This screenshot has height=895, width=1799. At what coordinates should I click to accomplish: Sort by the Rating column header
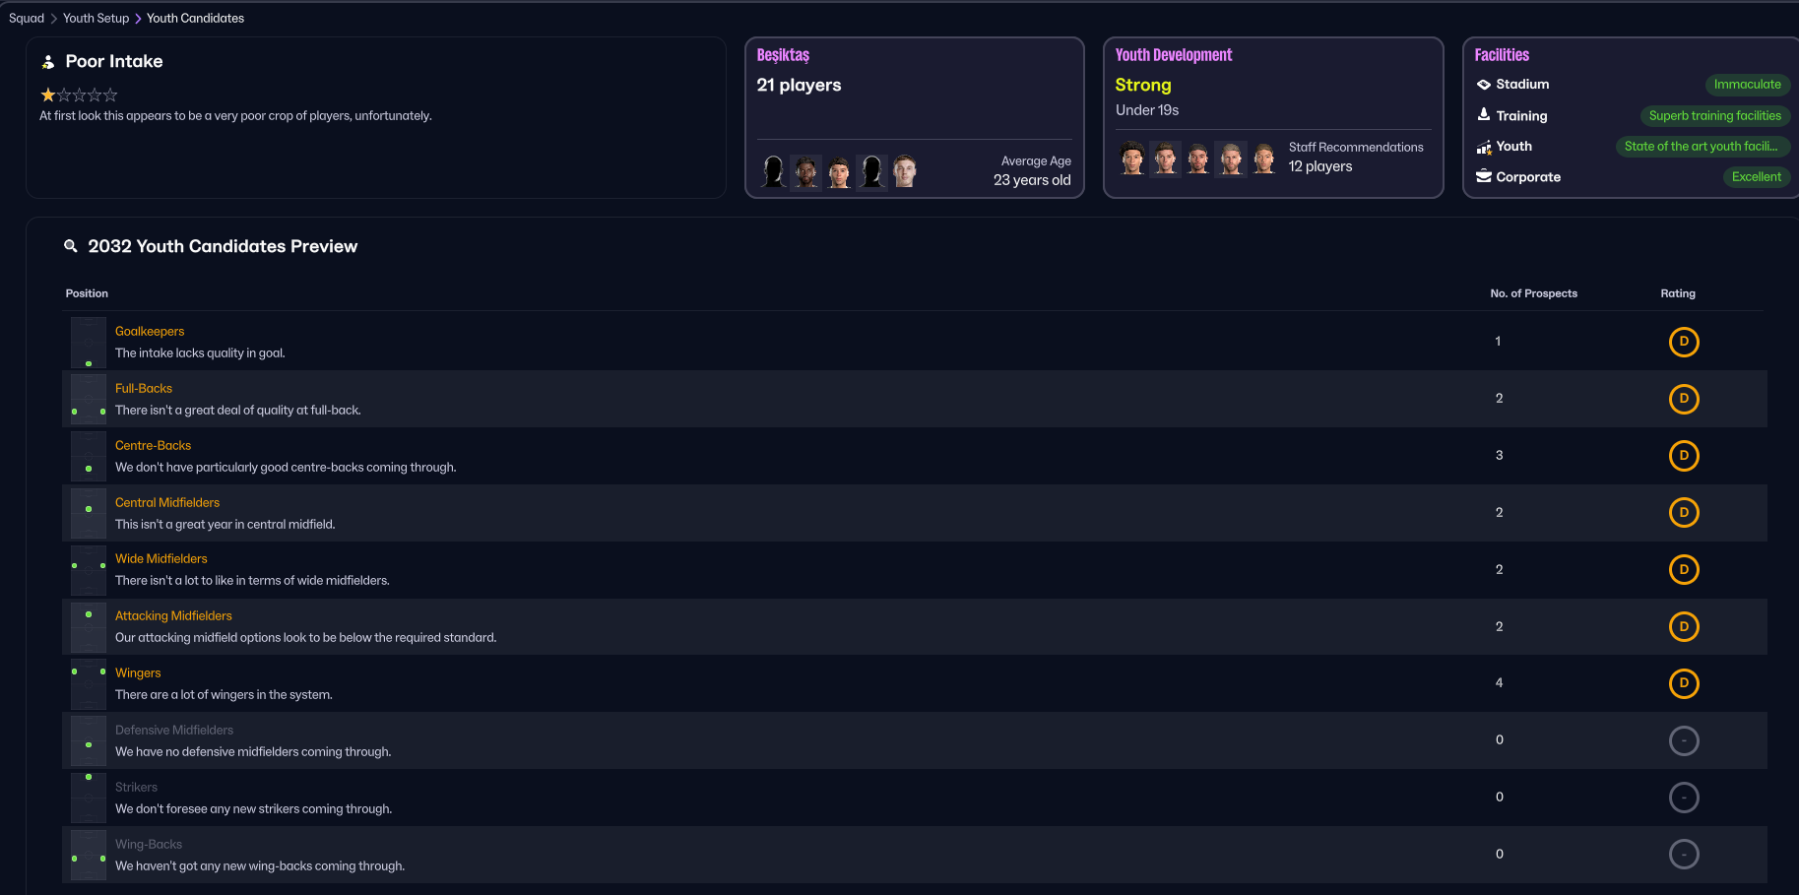pos(1677,293)
